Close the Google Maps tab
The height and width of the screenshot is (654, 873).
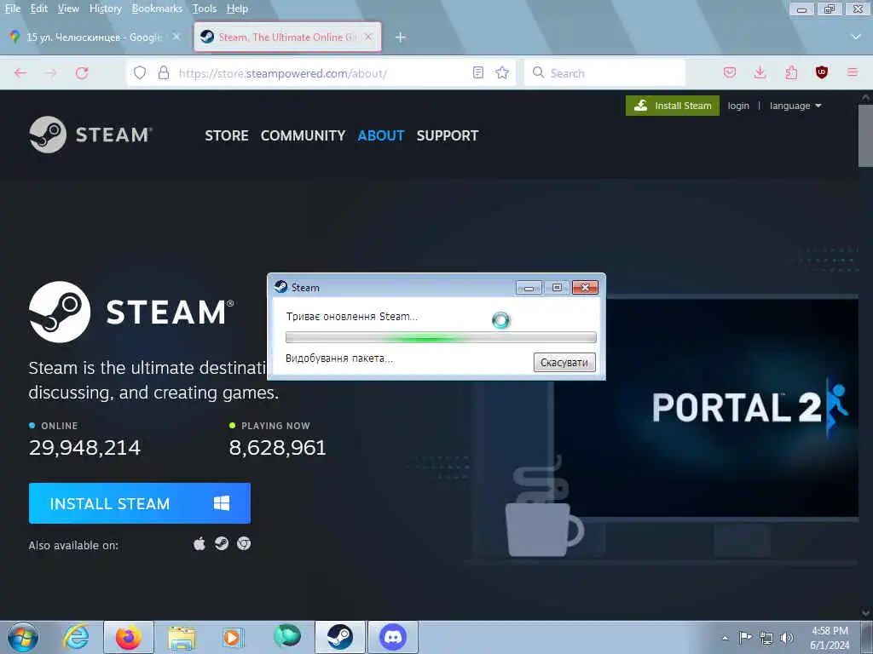point(176,37)
